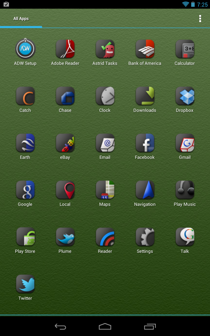Image resolution: width=210 pixels, height=336 pixels.
Task: Tap the Recent Apps navigation button
Action: point(150,327)
